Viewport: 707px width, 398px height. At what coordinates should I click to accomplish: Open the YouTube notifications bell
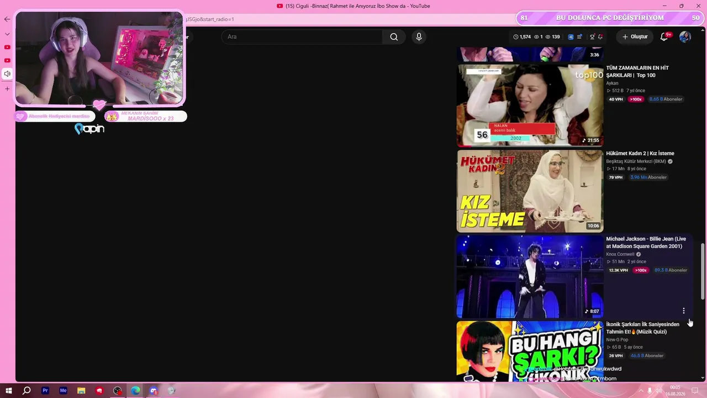tap(664, 37)
